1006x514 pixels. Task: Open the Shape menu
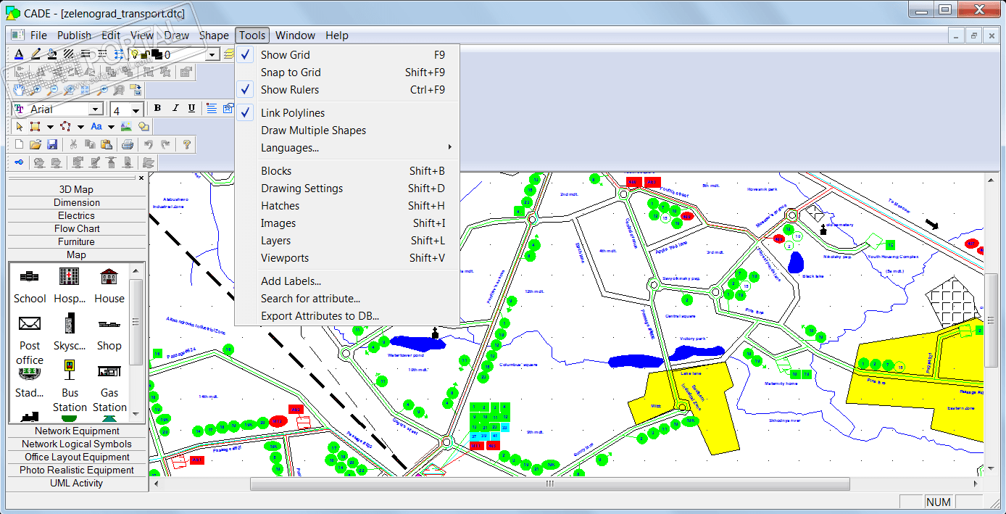(214, 36)
